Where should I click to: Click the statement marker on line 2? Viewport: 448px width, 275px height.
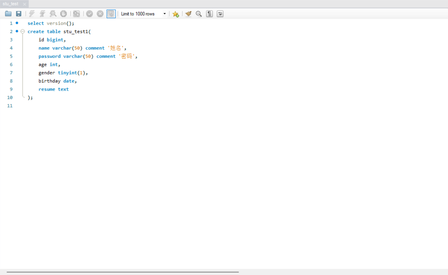(17, 31)
